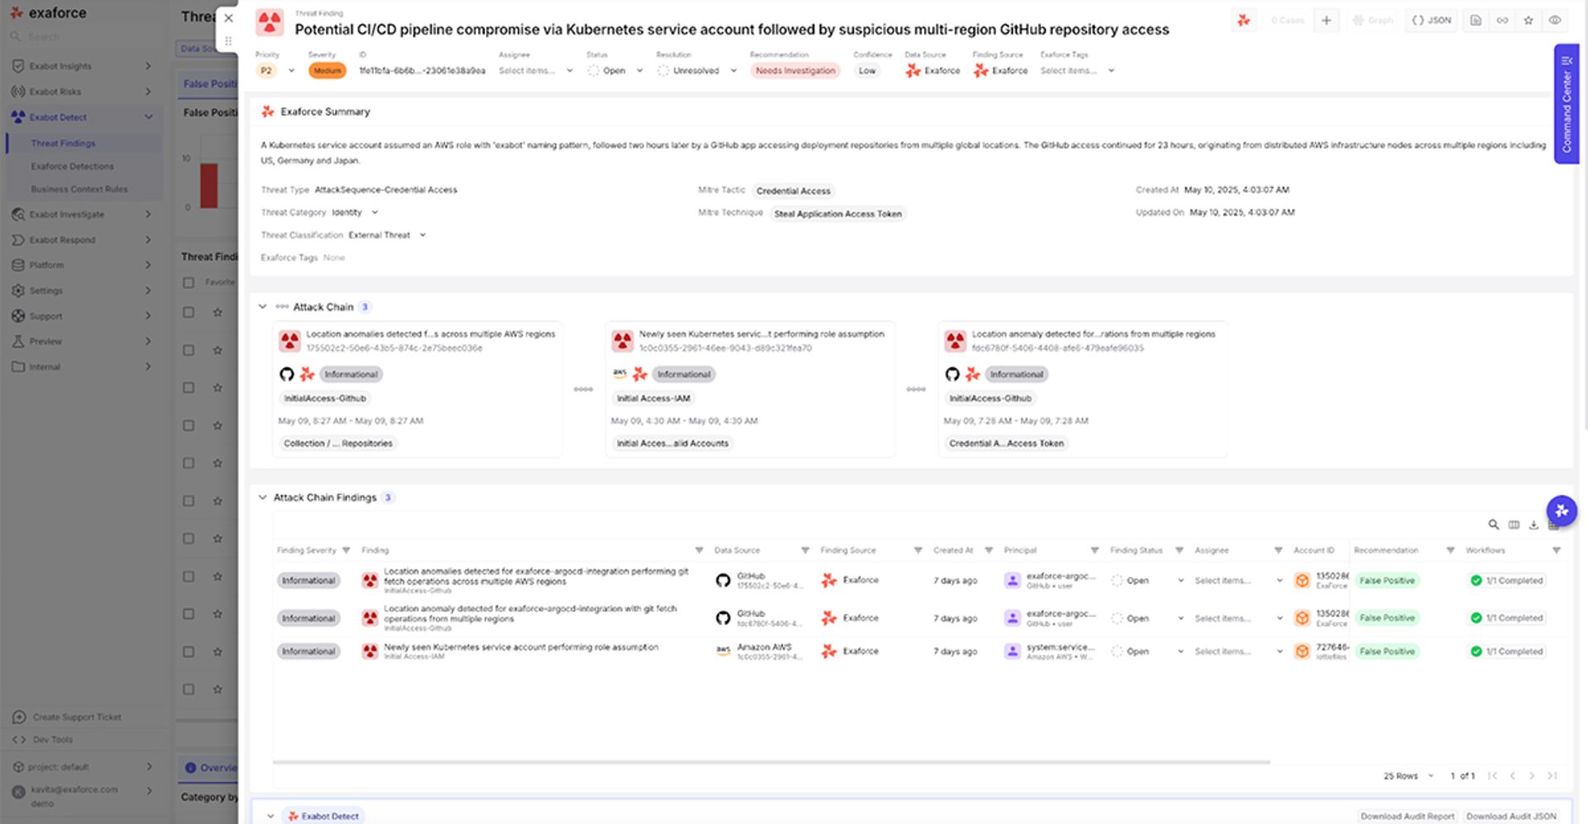Filter the Data Source column
The width and height of the screenshot is (1588, 824).
[805, 550]
